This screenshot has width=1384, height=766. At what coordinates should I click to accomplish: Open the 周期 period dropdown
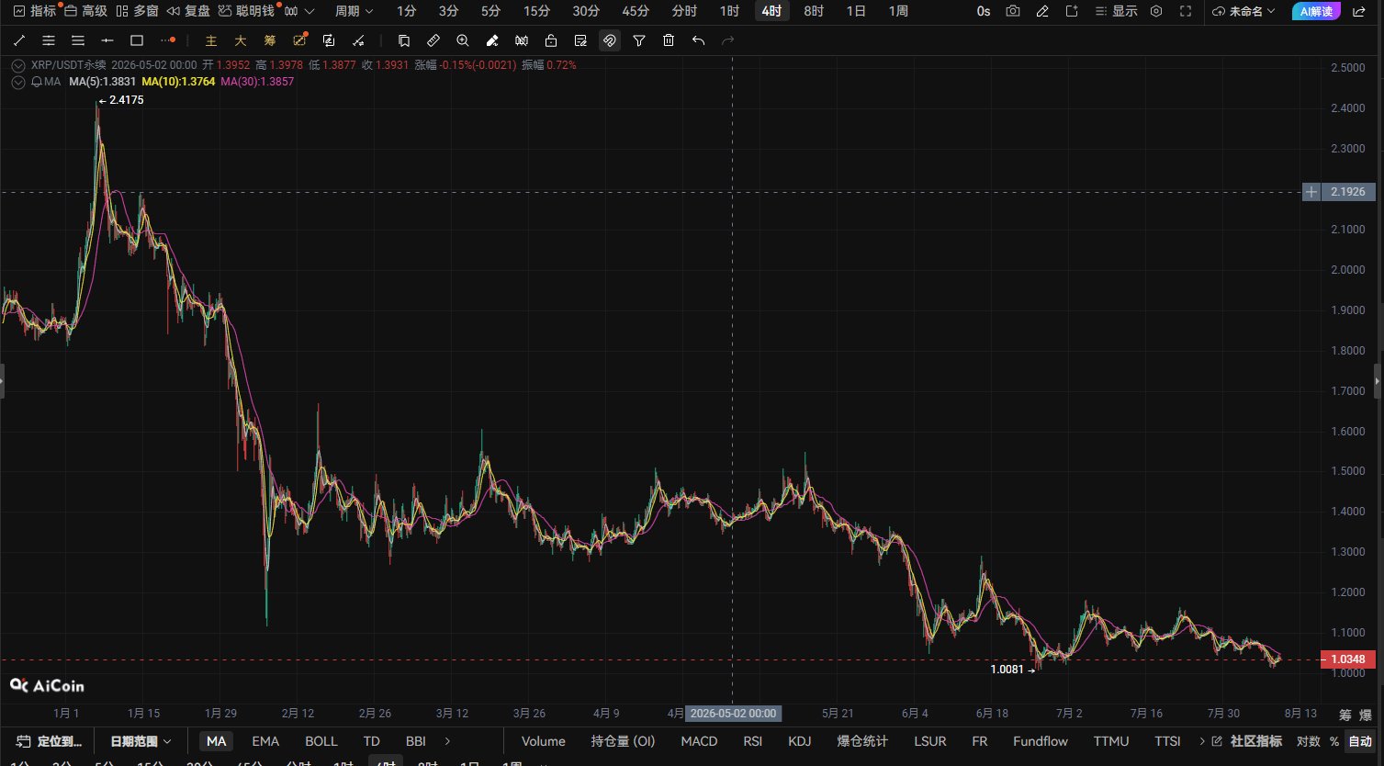point(354,11)
